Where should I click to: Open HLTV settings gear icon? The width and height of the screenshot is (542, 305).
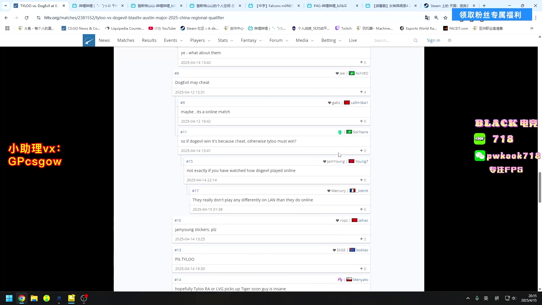(449, 40)
